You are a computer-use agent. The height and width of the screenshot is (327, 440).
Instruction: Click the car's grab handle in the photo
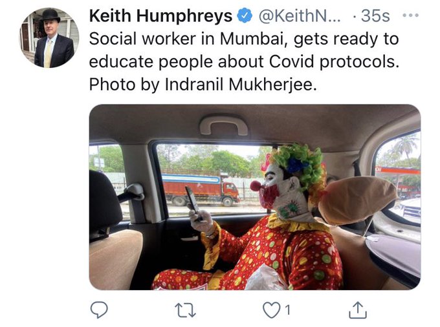(x=224, y=125)
